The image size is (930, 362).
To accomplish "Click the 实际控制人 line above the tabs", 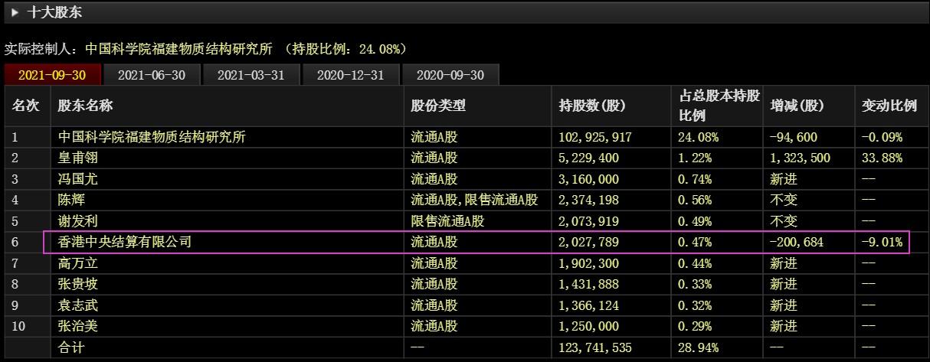I will pos(205,49).
